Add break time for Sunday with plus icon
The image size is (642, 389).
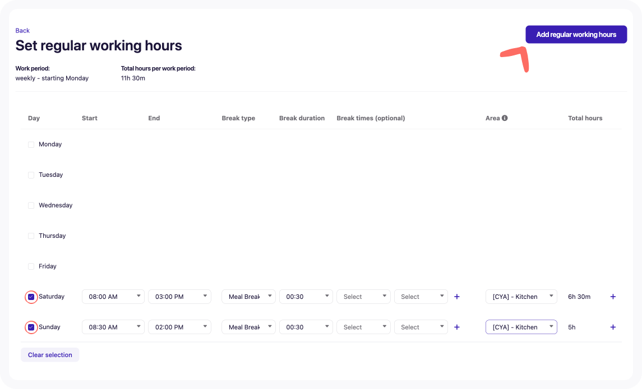click(456, 327)
